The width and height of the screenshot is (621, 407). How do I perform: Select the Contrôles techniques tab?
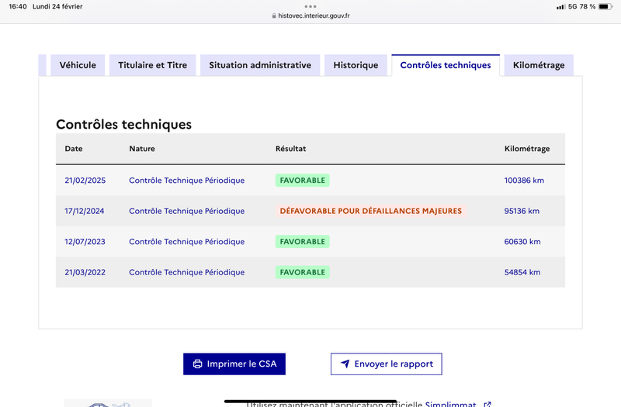tap(446, 65)
